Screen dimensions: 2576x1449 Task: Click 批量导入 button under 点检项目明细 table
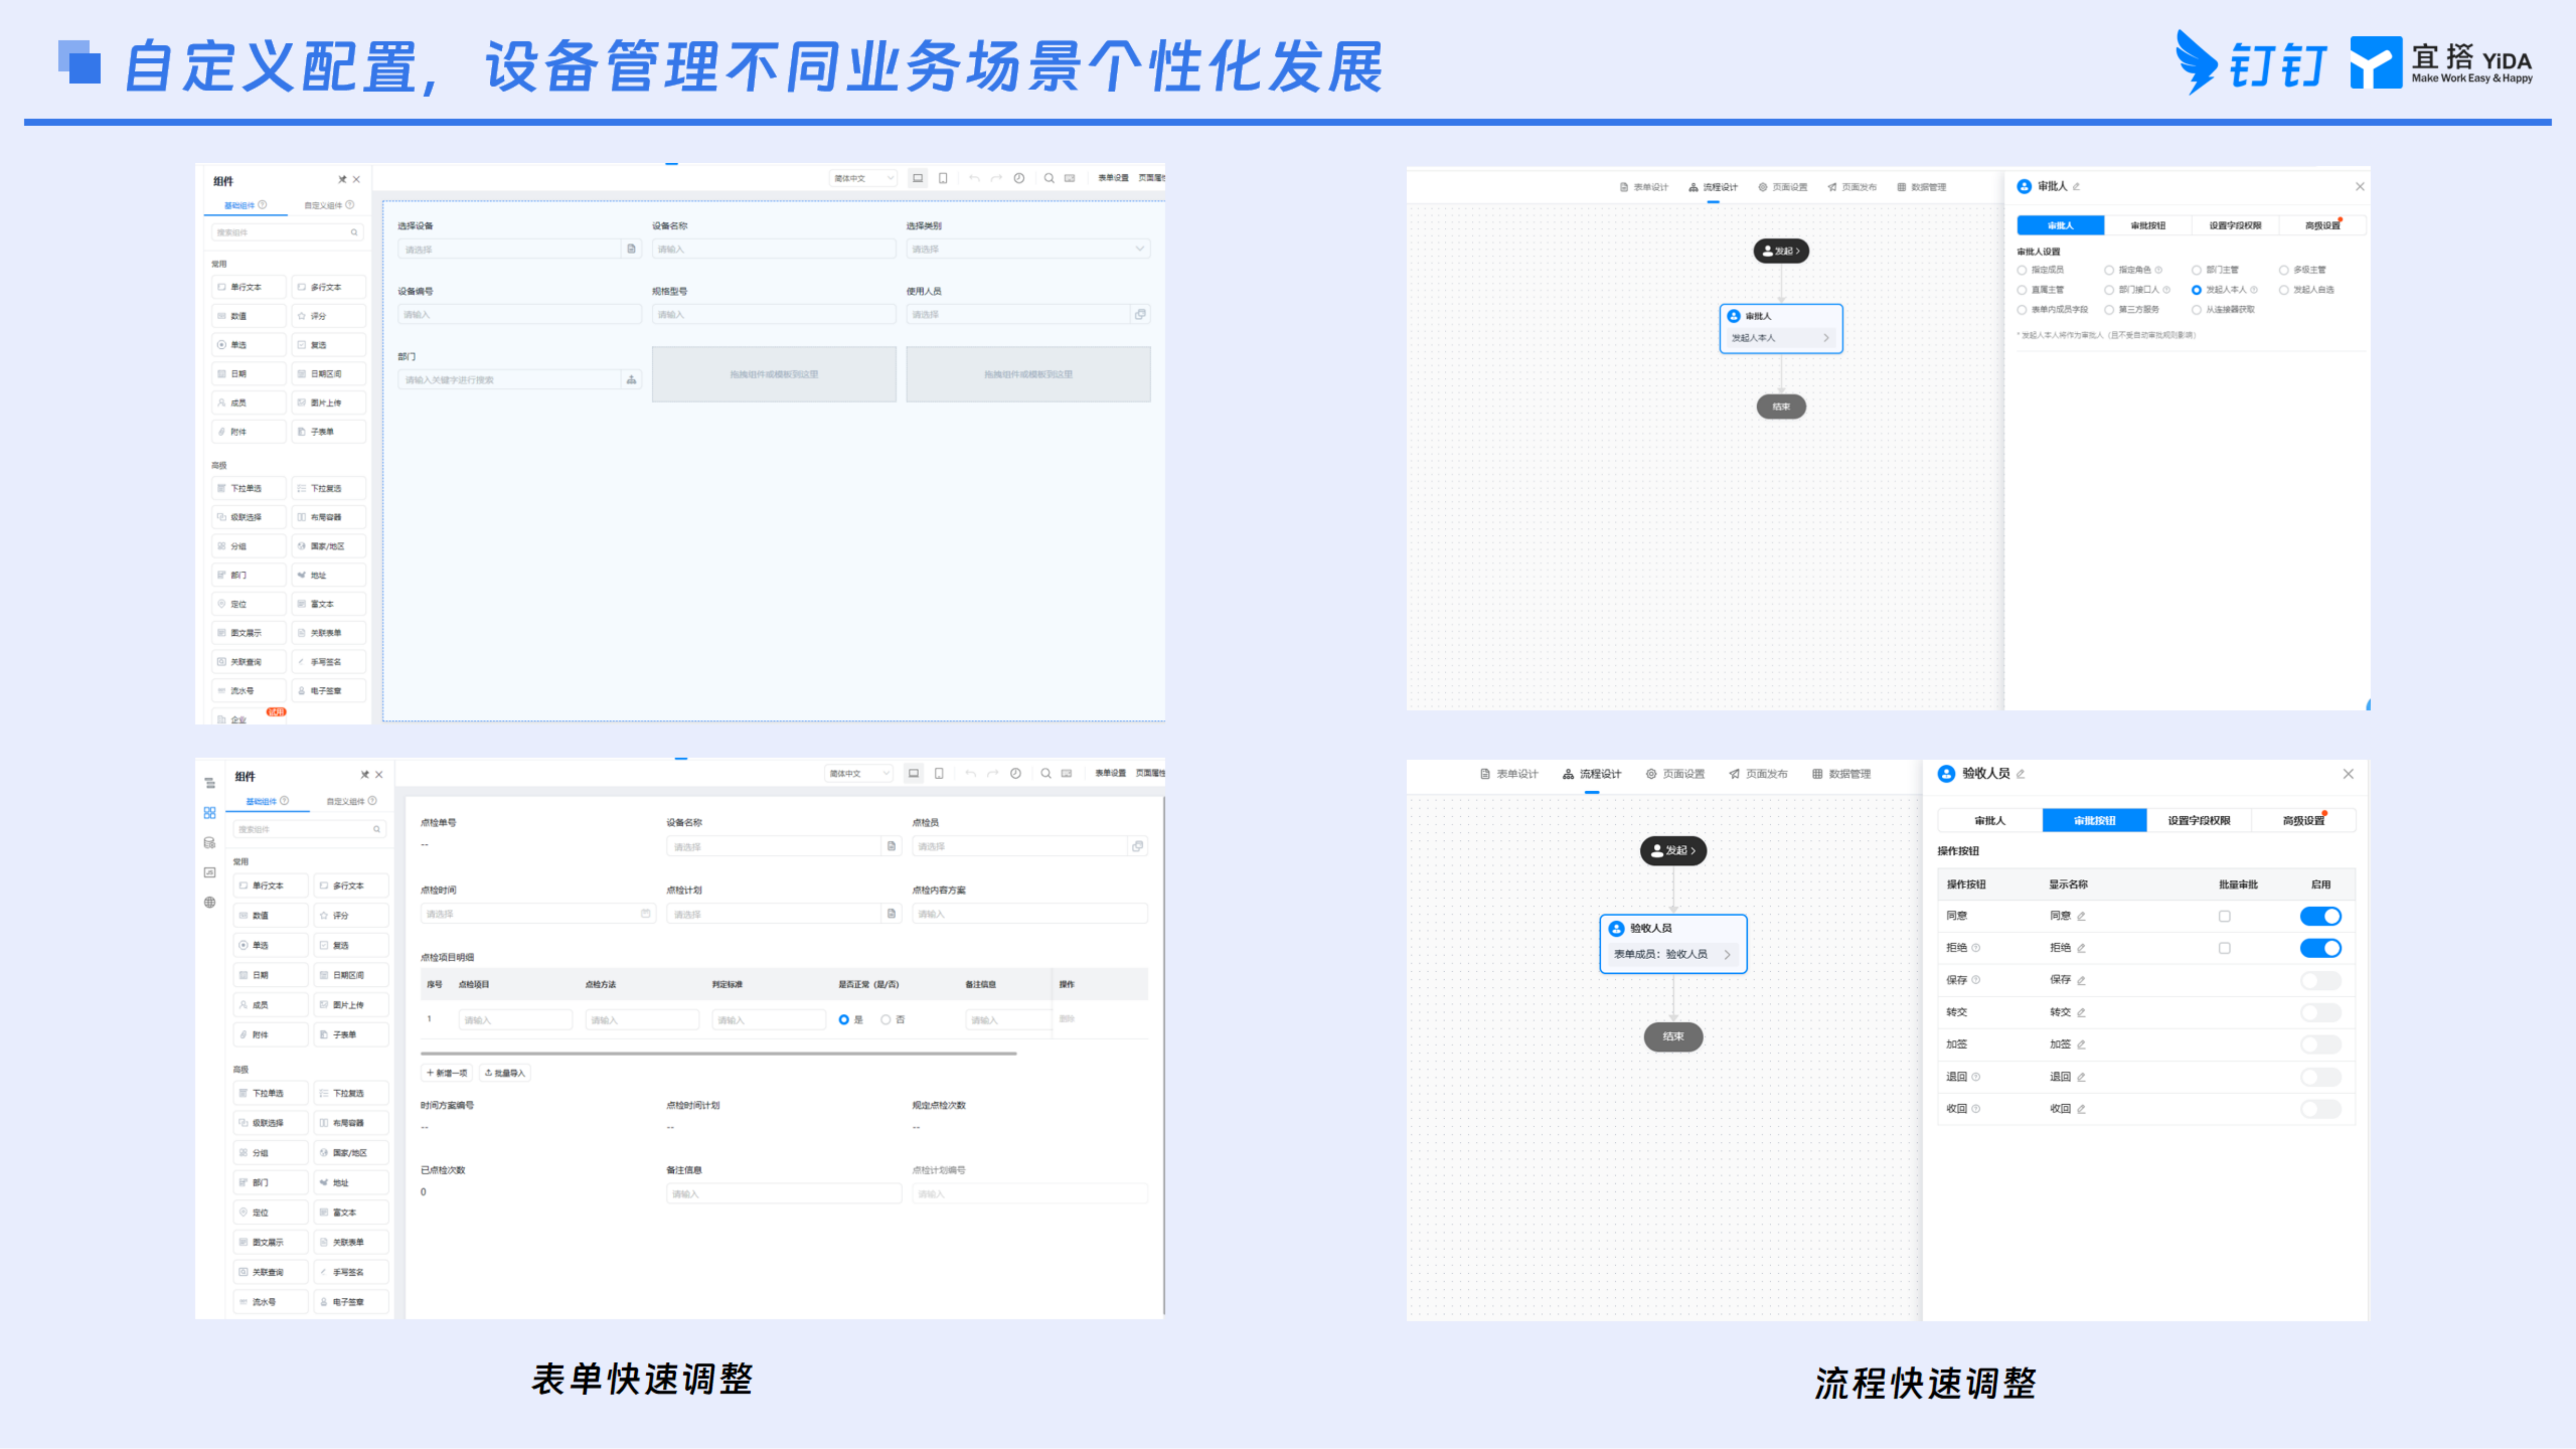point(505,1073)
